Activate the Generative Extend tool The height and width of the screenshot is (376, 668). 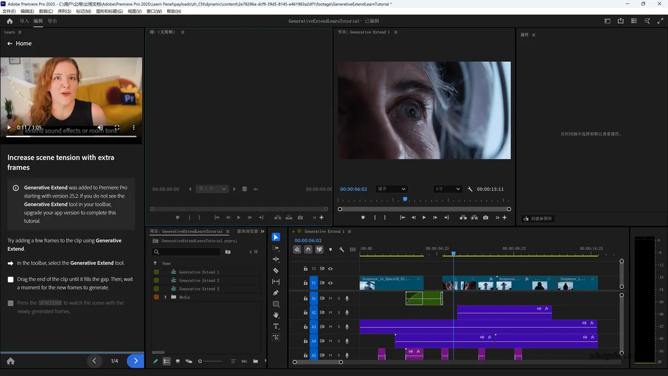tap(276, 338)
